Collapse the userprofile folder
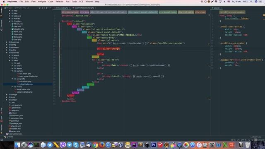265x149 pixels. (12, 79)
